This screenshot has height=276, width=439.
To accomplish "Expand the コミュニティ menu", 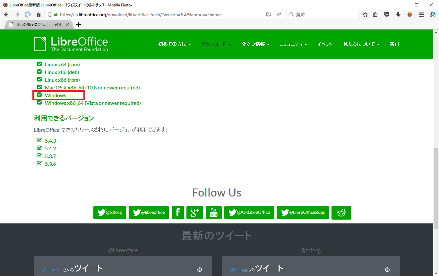I will [x=293, y=44].
